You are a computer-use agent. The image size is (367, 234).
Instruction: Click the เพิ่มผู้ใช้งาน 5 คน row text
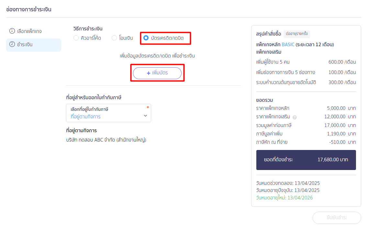tap(273, 62)
